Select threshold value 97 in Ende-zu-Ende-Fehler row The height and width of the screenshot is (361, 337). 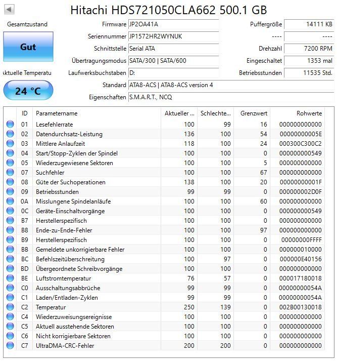pos(264,230)
